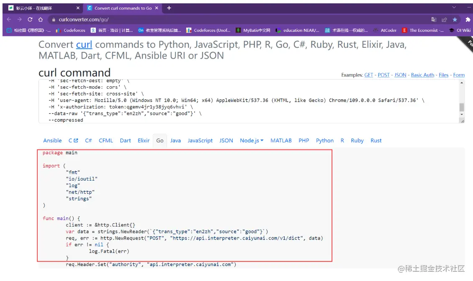Select the PHP language tab
473x281 pixels.
click(304, 140)
